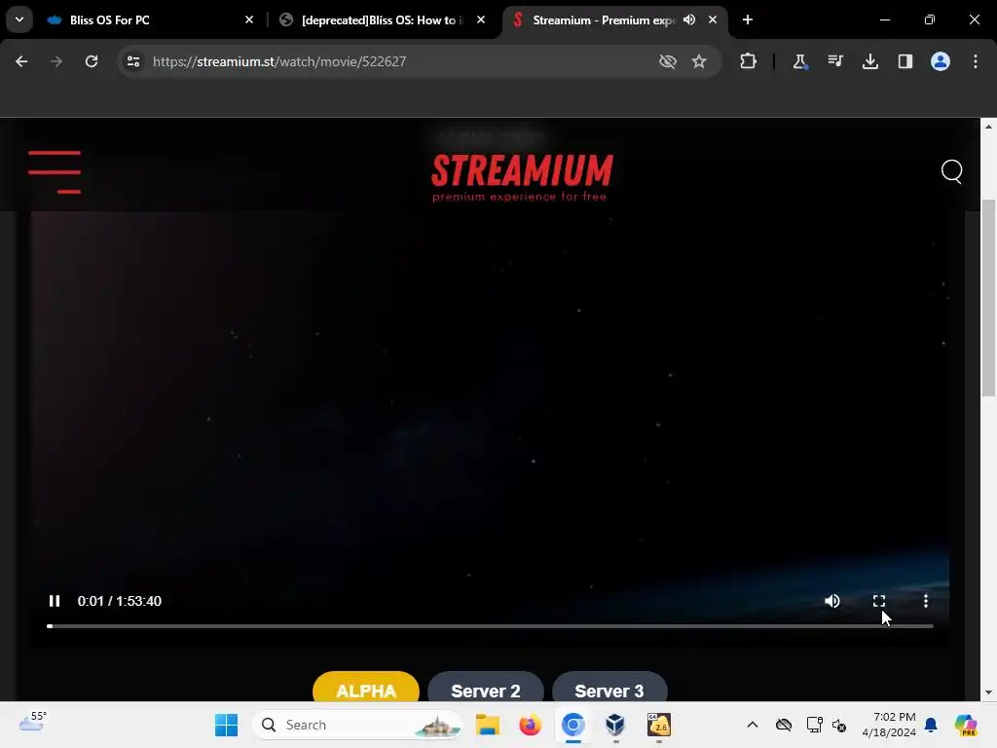Open File Explorer from taskbar
Screen dimensions: 997x748
488,725
